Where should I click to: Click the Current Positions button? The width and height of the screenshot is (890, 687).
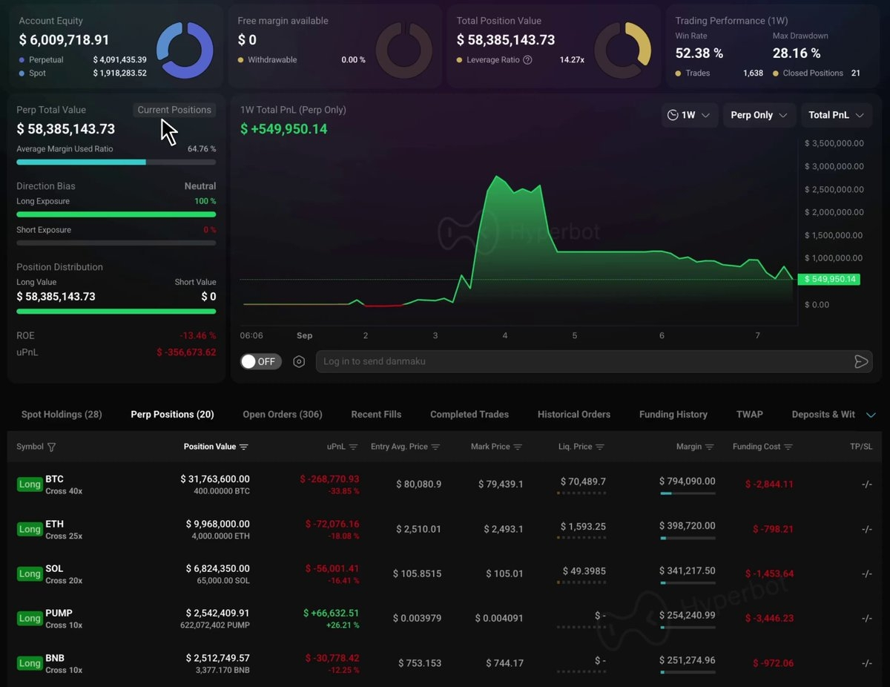pos(174,110)
